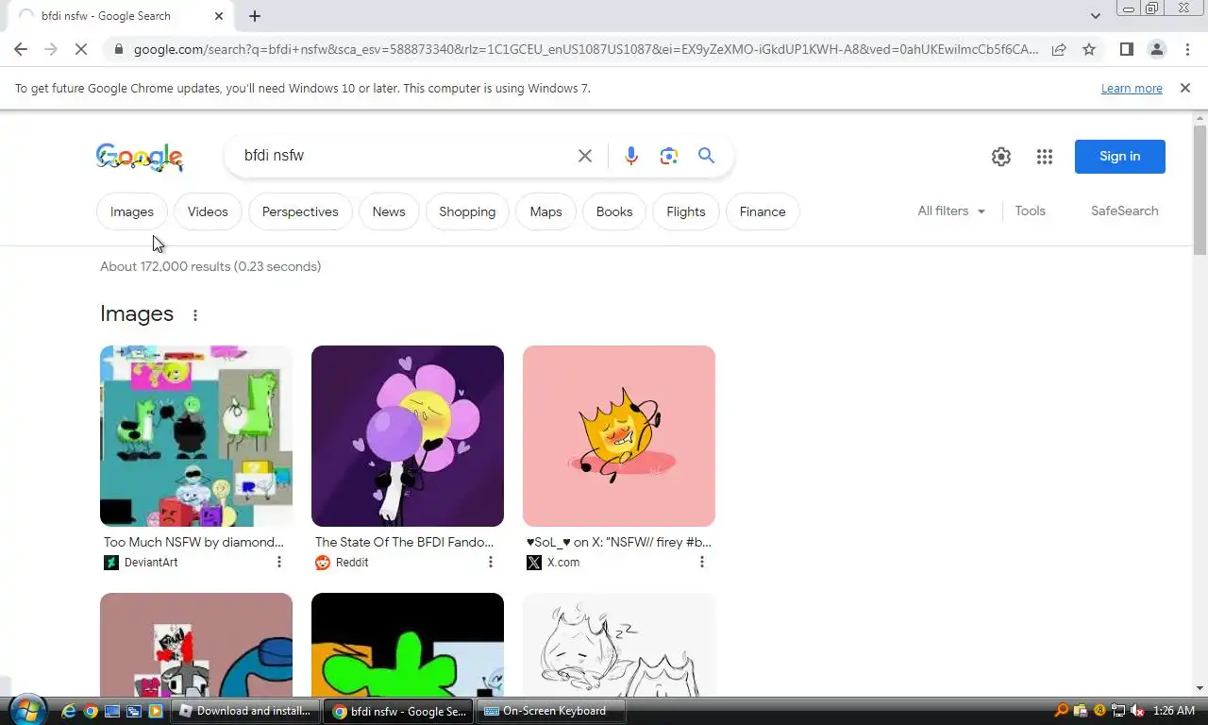View site information padlock icon

117,49
